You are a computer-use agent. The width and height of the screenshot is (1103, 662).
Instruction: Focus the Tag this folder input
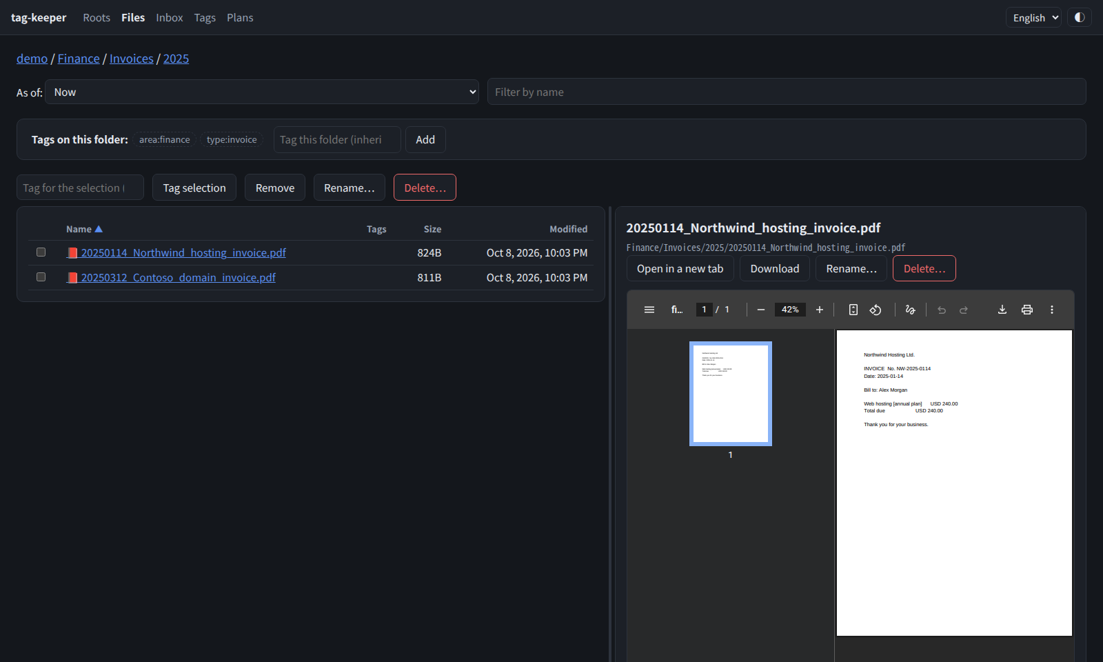(x=337, y=139)
